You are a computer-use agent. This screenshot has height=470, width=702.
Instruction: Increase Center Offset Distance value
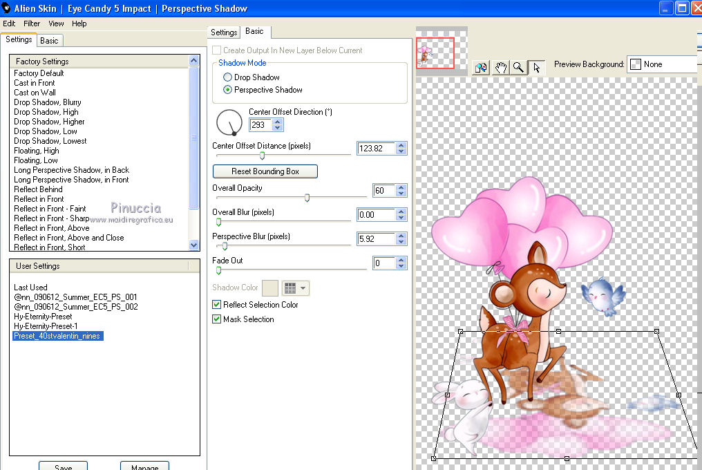pos(401,145)
